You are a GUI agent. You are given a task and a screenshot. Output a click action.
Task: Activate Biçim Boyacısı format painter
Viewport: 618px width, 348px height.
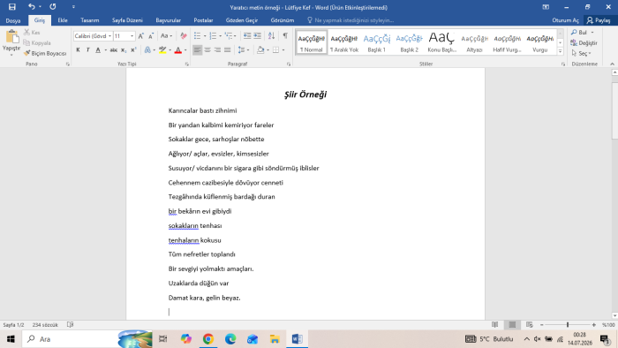[x=45, y=53]
